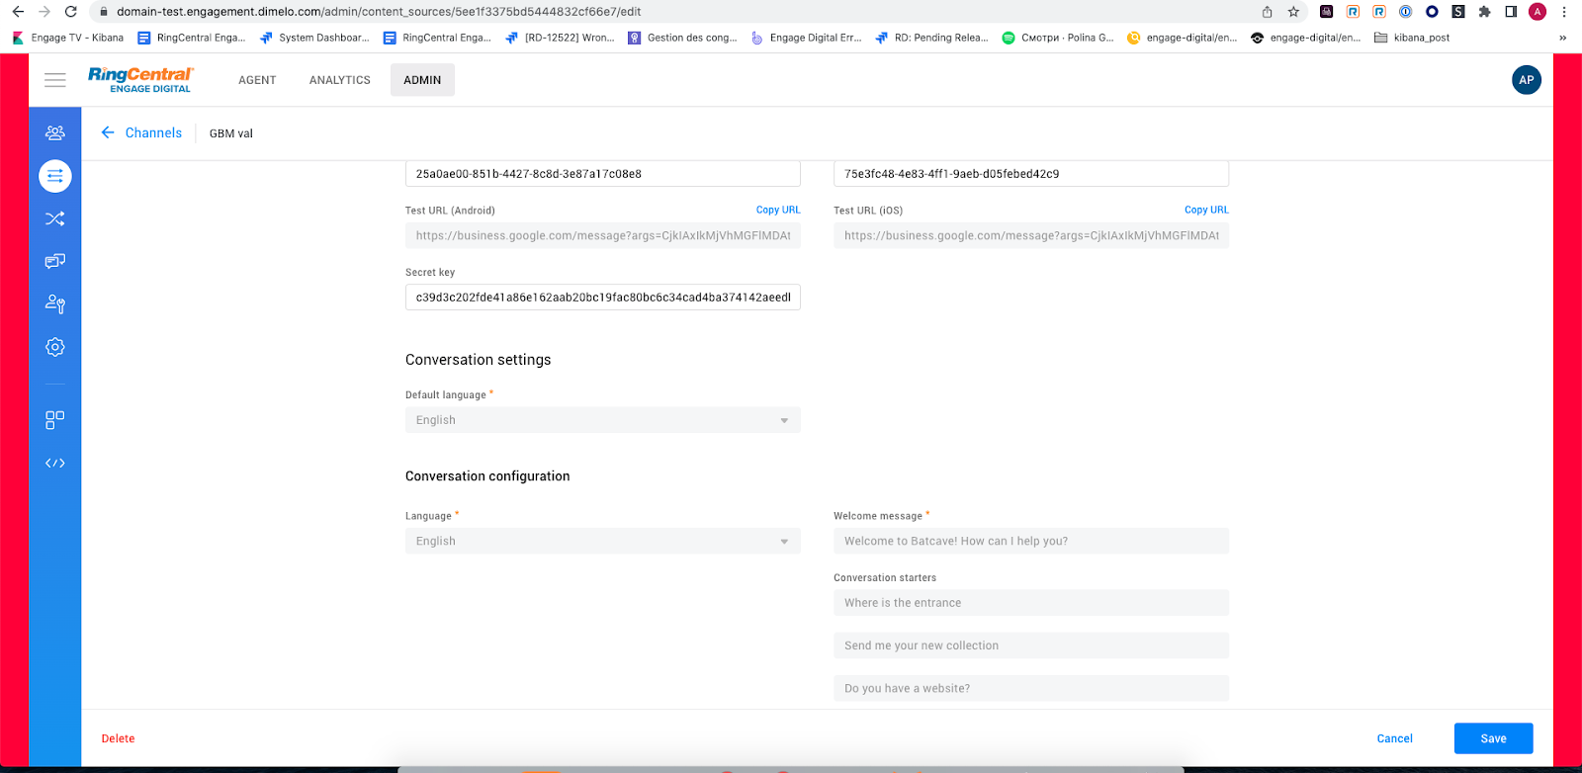Open the hamburger menu

tap(55, 80)
